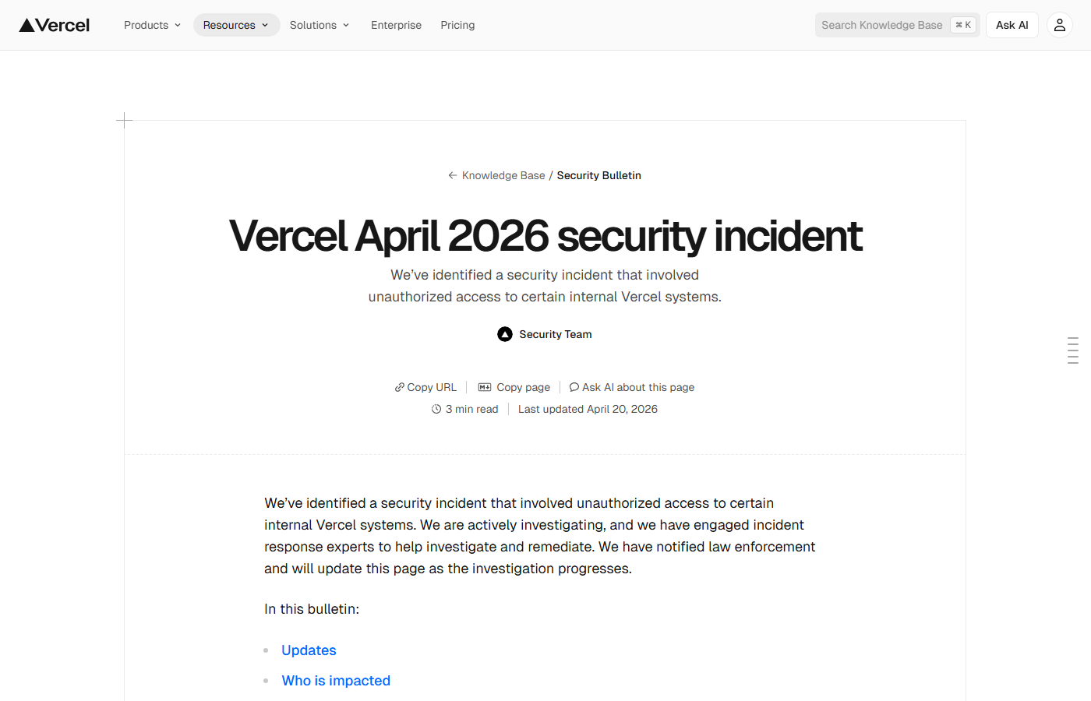Click the Ask AI button
The width and height of the screenshot is (1091, 701).
coord(1012,24)
